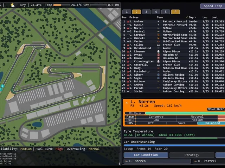Click the Move Over button
The height and width of the screenshot is (168, 225).
(216, 109)
